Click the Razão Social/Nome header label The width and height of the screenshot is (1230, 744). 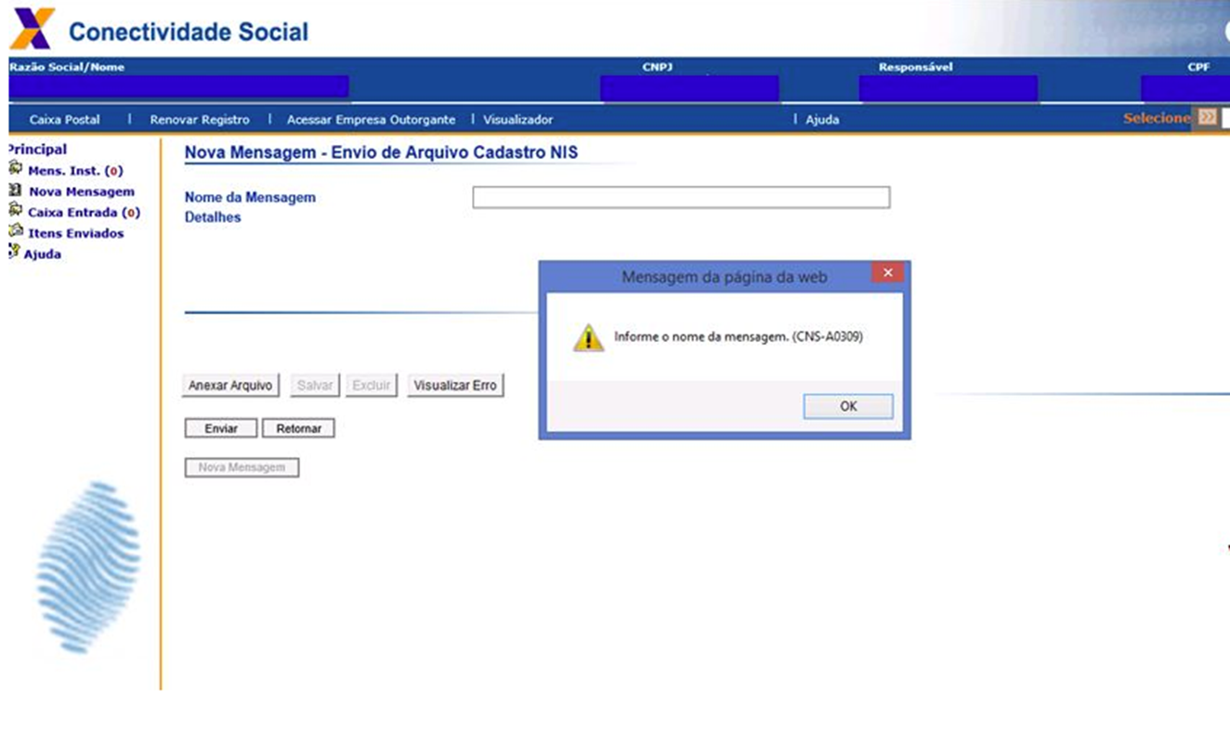click(66, 67)
